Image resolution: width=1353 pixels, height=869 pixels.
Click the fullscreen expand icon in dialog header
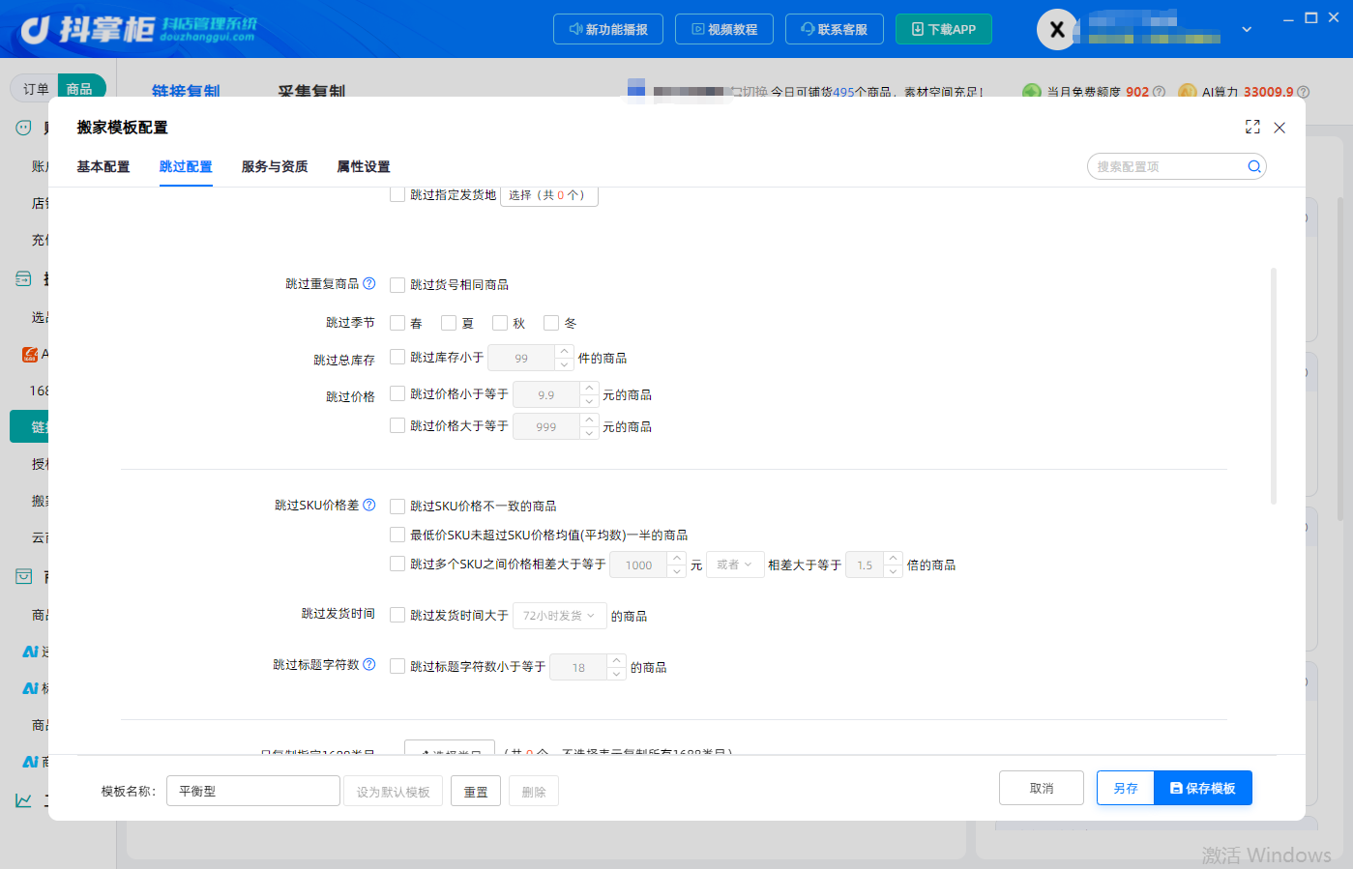point(1252,127)
